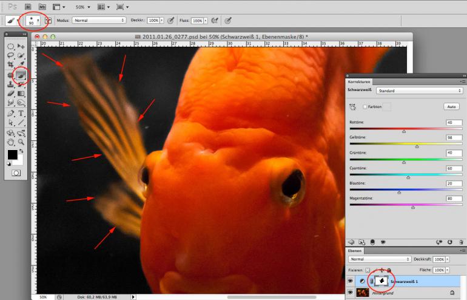Select the Eyedropper tool
Viewport: 467px width, 300px height.
click(21, 64)
